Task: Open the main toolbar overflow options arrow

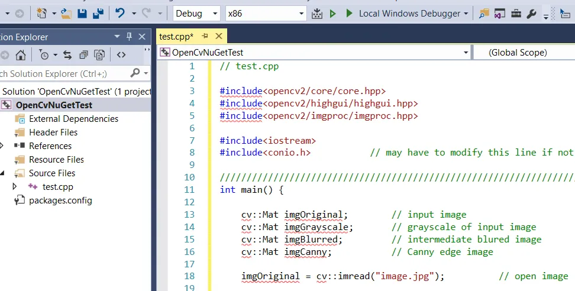Action: click(x=546, y=16)
